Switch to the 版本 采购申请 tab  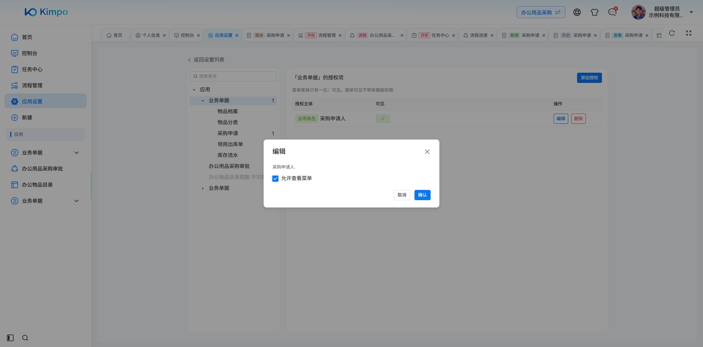pos(268,35)
